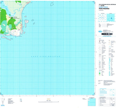Click the LAUT CINA SELATAN sea label

click(x=46, y=57)
